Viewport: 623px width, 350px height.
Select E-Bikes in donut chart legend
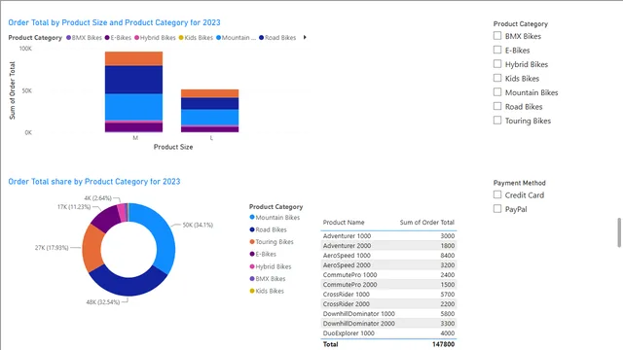click(x=263, y=254)
